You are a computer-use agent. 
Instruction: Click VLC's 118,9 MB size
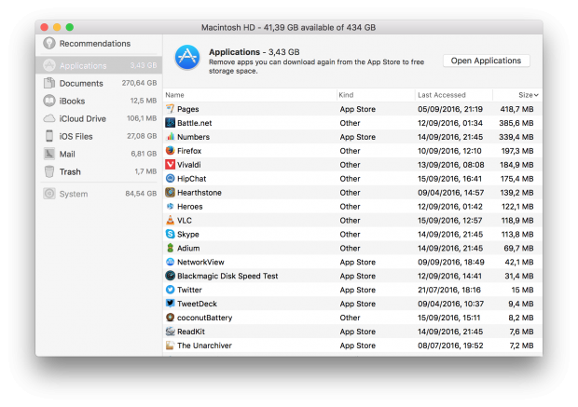pyautogui.click(x=517, y=220)
